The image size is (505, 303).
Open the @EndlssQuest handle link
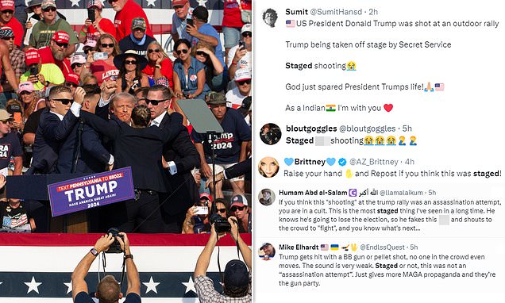tap(382, 247)
